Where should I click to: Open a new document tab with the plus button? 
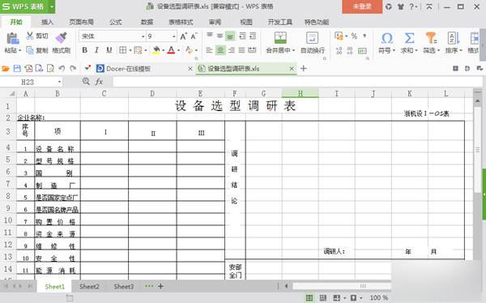[304, 69]
